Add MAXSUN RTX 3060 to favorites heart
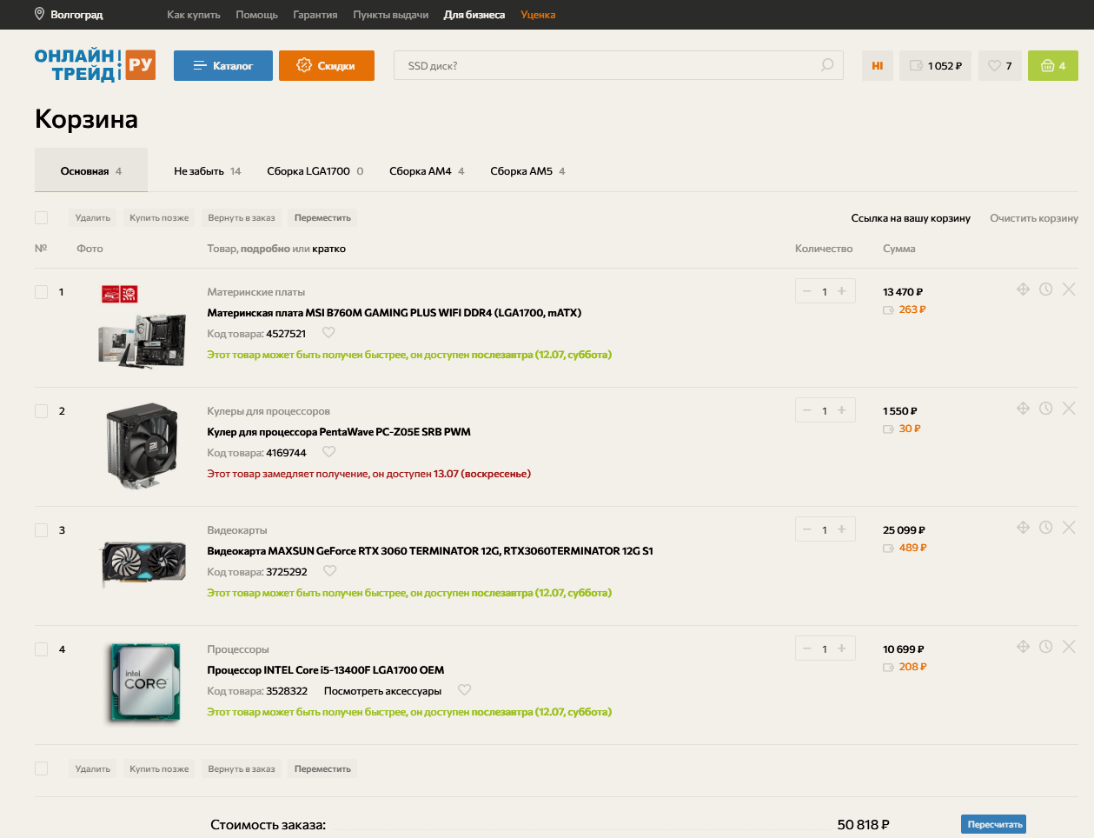 coord(329,571)
